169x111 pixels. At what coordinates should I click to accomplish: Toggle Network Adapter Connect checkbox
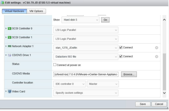pyautogui.click(x=121, y=48)
